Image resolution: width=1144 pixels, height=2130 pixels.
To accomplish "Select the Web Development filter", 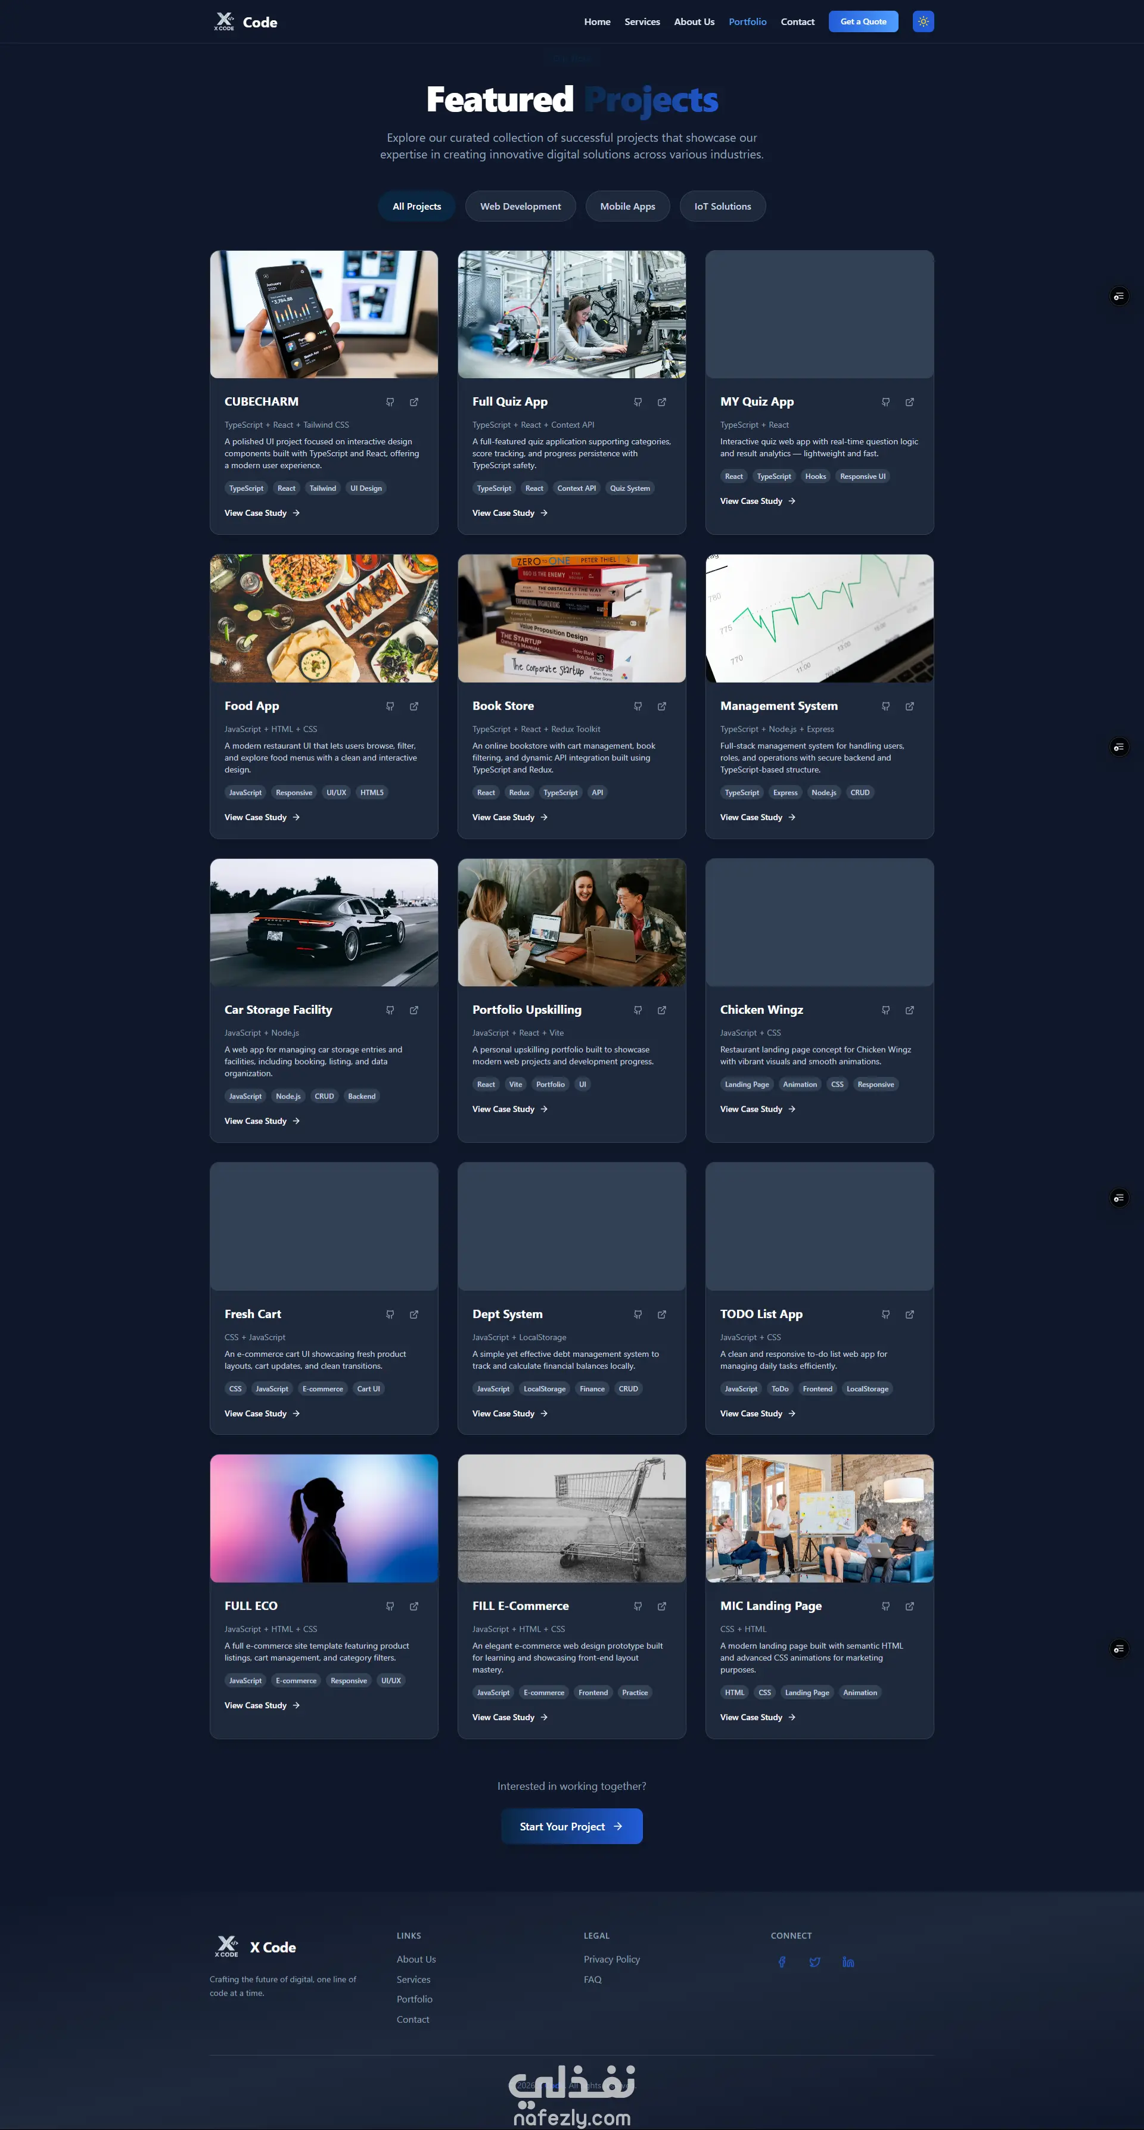I will click(520, 207).
